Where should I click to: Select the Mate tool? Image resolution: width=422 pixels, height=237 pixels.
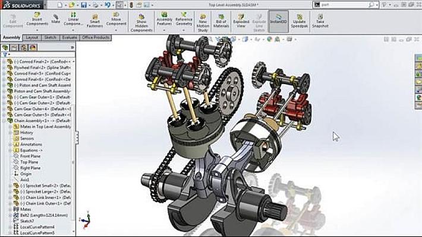(55, 19)
